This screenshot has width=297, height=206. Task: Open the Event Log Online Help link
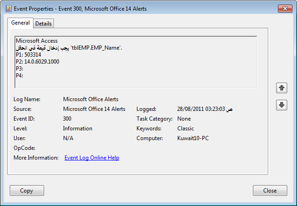click(91, 158)
